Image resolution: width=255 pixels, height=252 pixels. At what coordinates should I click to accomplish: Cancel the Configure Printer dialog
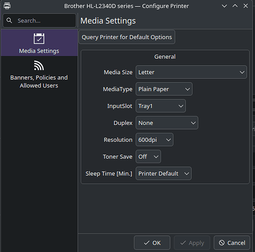pyautogui.click(x=232, y=243)
